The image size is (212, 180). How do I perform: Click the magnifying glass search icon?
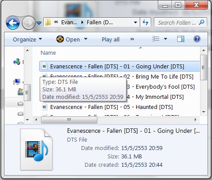[x=201, y=22]
